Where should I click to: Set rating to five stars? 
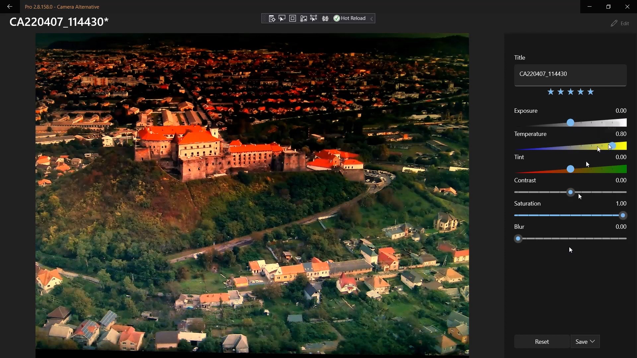[x=591, y=92]
